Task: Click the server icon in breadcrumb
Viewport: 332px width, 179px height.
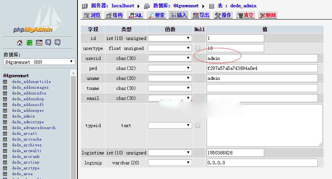Action: pyautogui.click(x=85, y=6)
